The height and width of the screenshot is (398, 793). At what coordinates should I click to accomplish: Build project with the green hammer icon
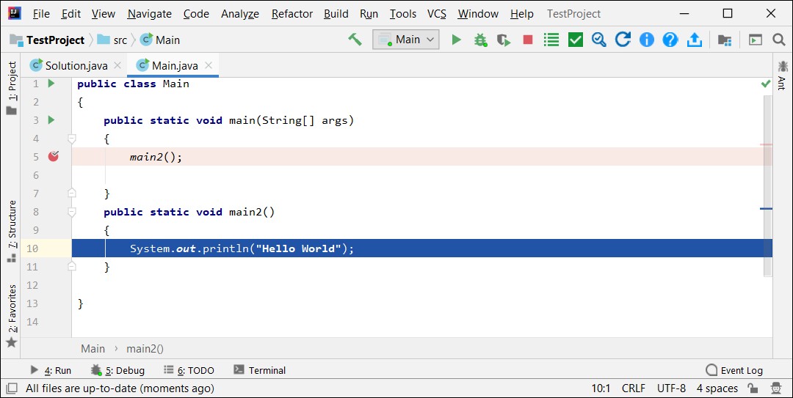pyautogui.click(x=355, y=40)
